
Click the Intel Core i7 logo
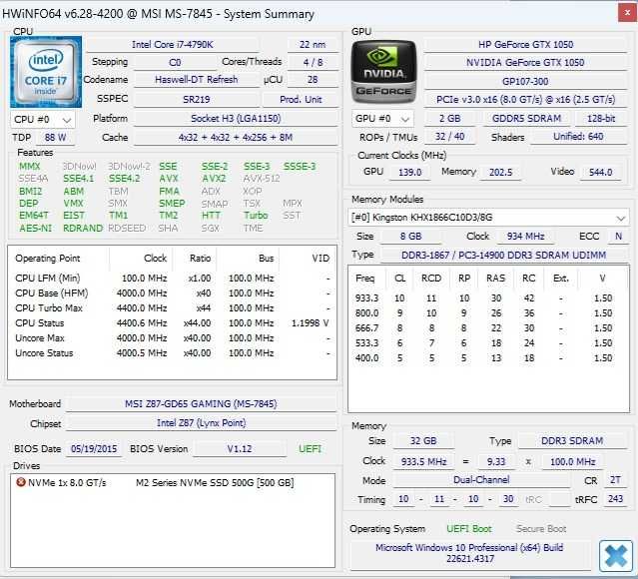click(46, 72)
